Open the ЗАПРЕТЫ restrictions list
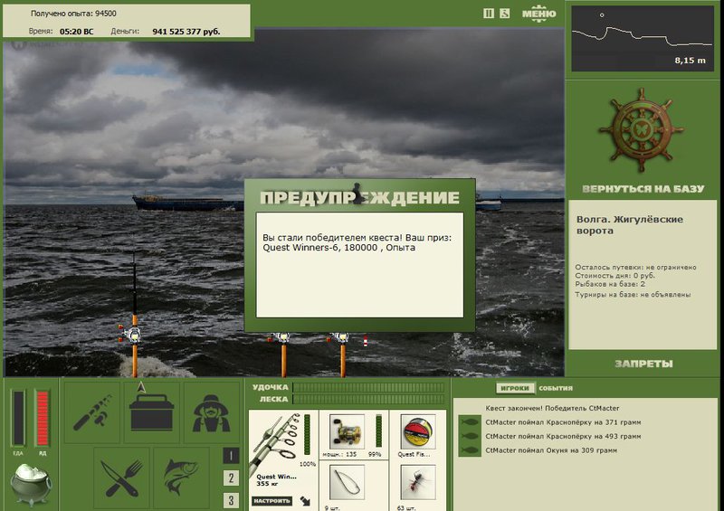 pyautogui.click(x=643, y=364)
